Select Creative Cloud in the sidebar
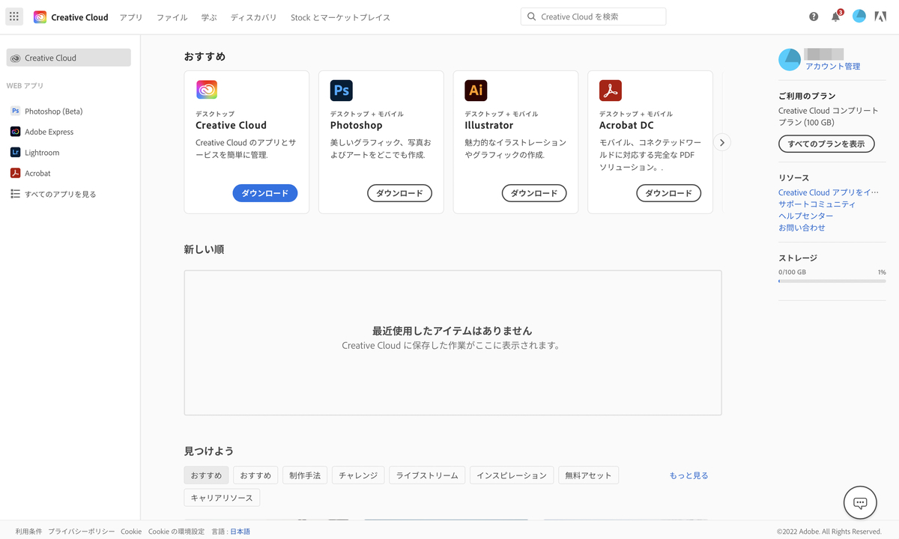This screenshot has height=539, width=899. click(x=69, y=58)
